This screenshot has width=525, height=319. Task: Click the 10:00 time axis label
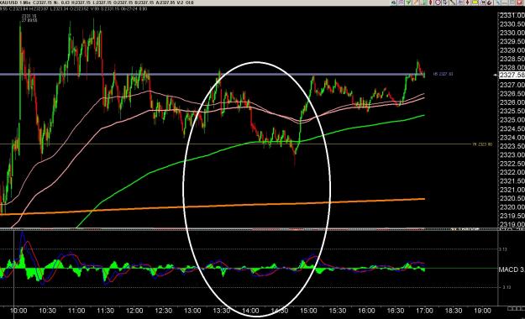point(18,311)
